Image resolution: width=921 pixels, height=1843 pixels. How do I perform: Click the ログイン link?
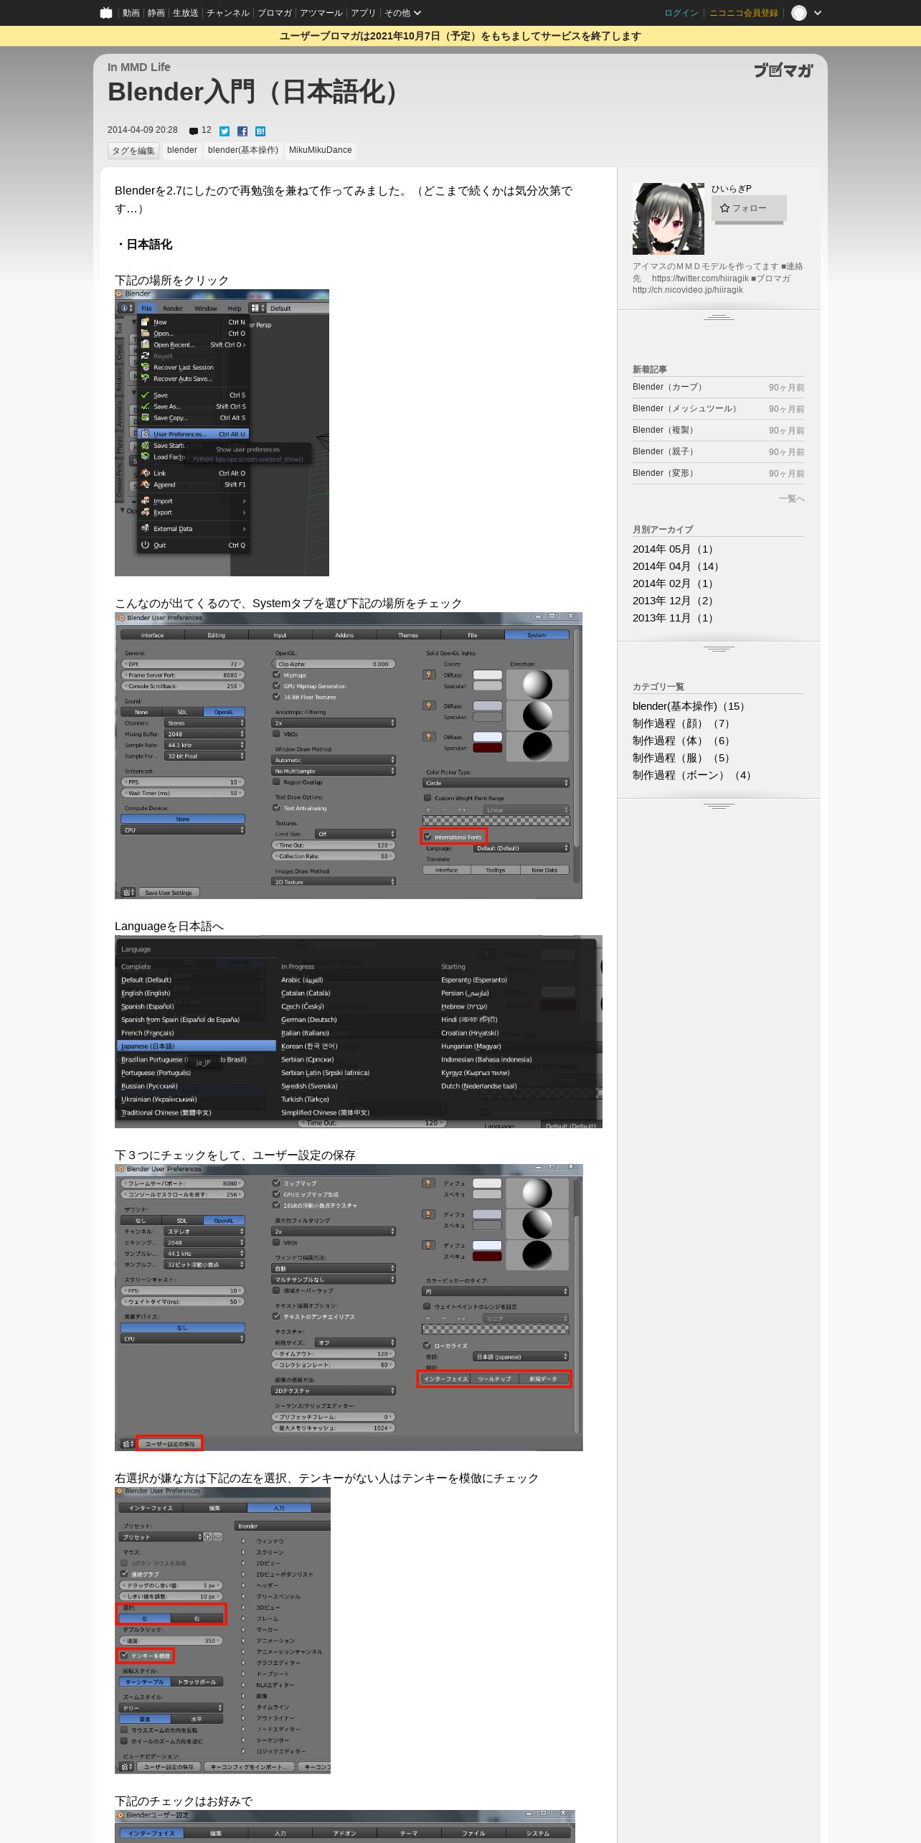click(681, 13)
